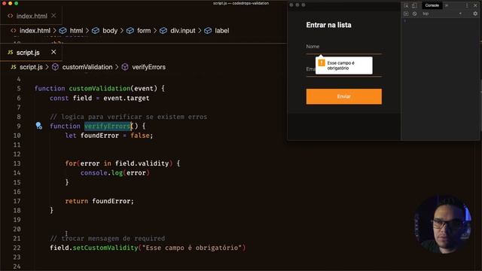
Task: Click 'customValidation' in the function declaration
Action: point(99,89)
